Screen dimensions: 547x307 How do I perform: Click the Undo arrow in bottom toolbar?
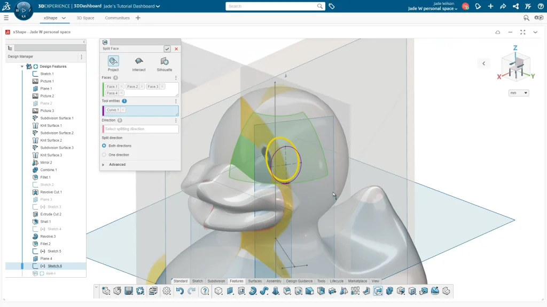click(180, 291)
